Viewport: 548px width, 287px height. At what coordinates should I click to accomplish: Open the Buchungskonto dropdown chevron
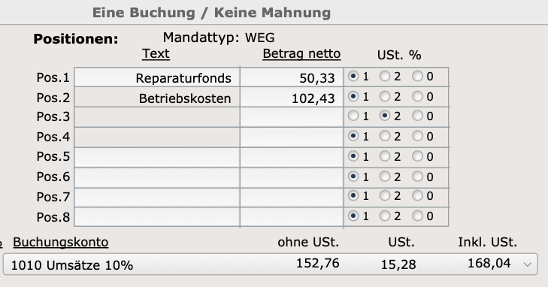[x=528, y=264]
